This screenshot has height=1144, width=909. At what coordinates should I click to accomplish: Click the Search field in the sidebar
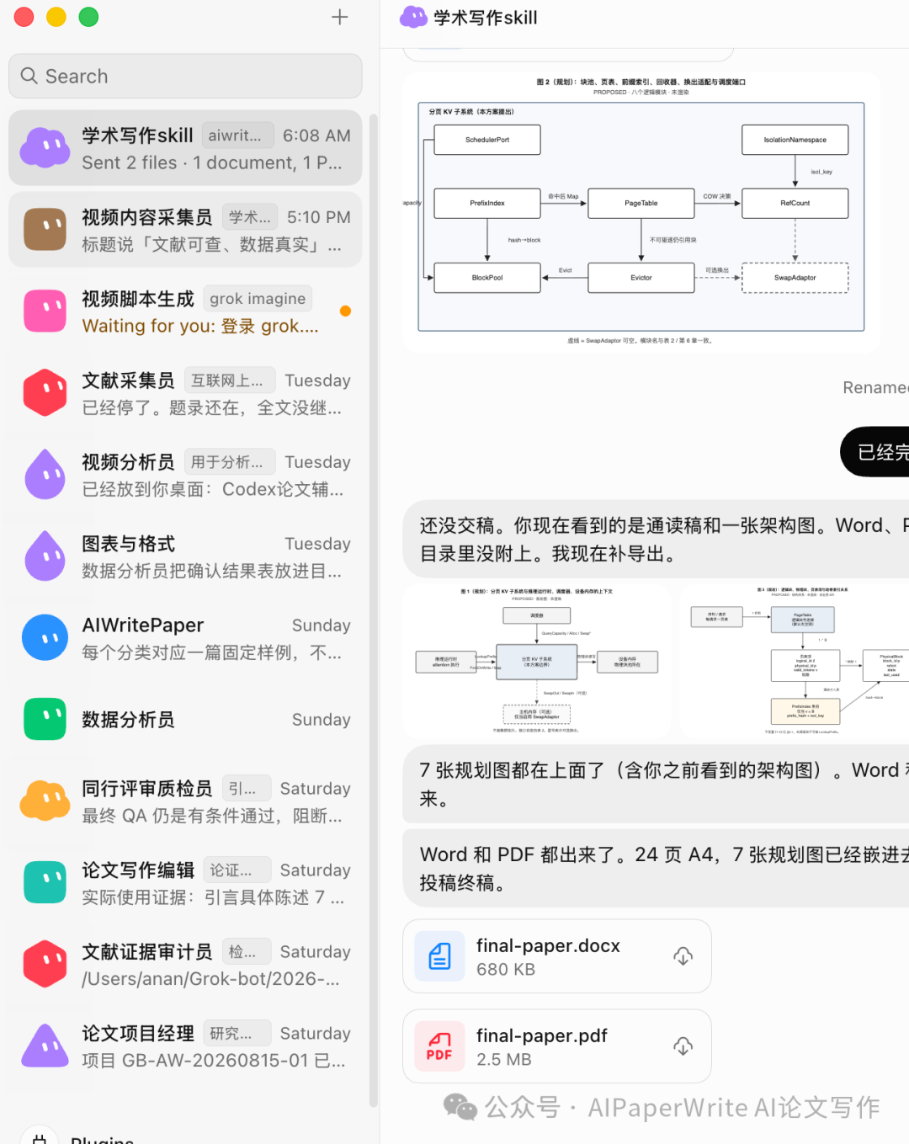(185, 76)
